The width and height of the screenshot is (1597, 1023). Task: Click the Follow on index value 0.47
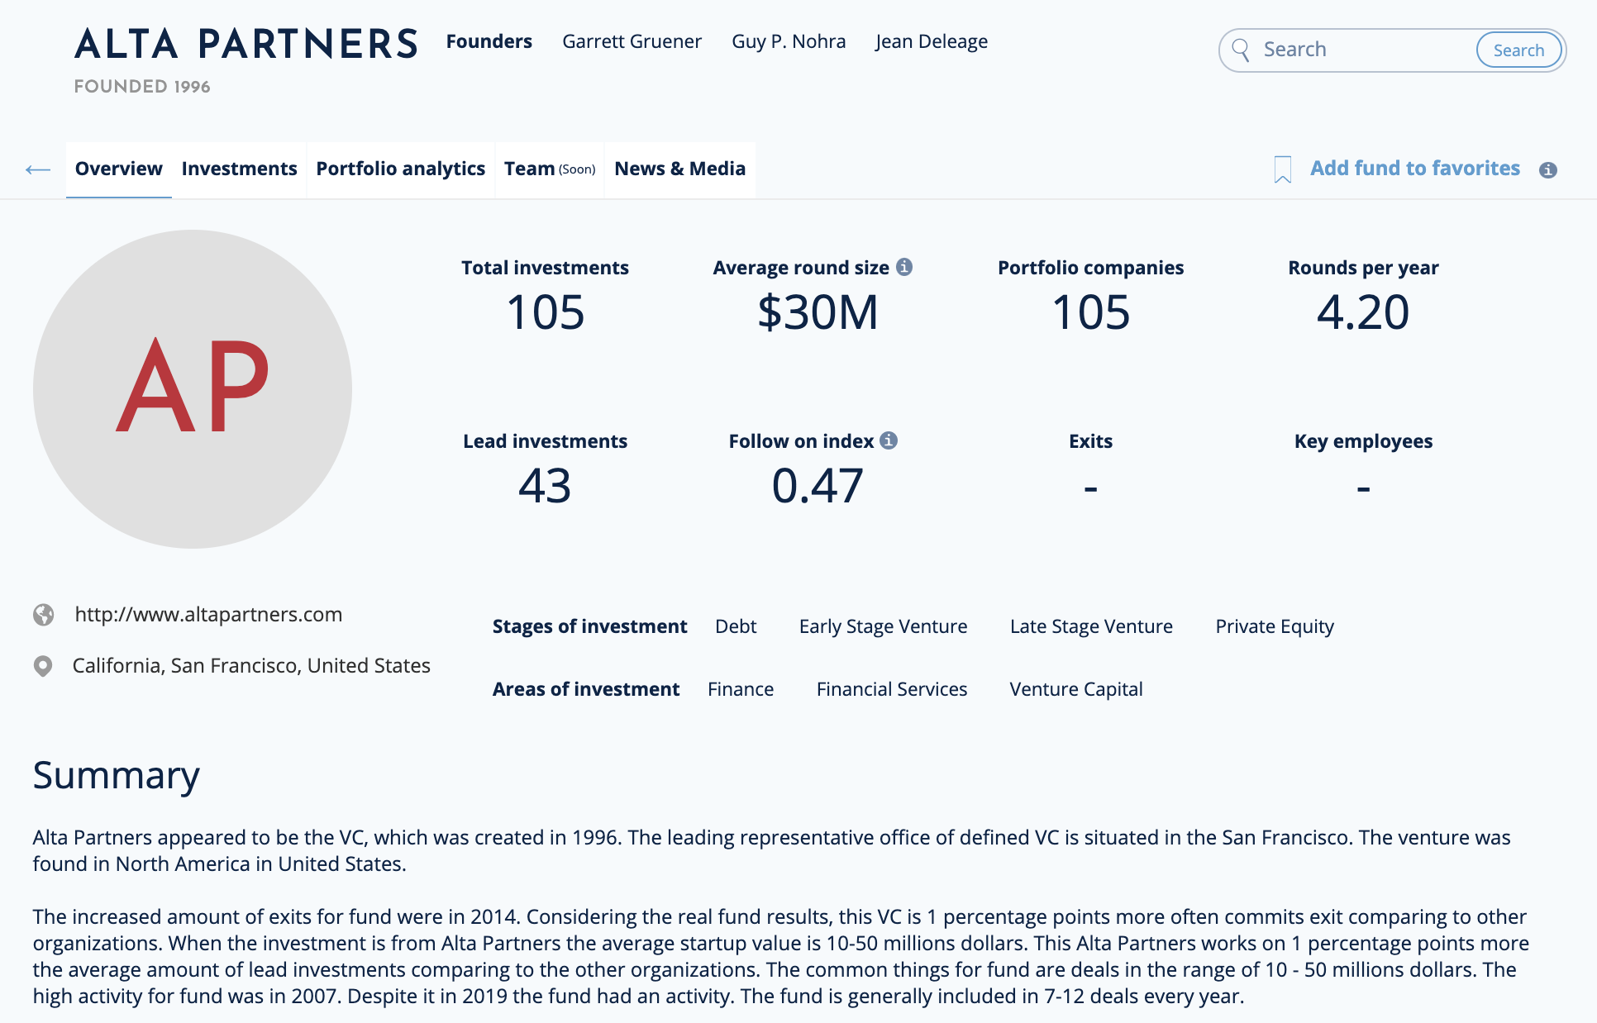click(818, 486)
